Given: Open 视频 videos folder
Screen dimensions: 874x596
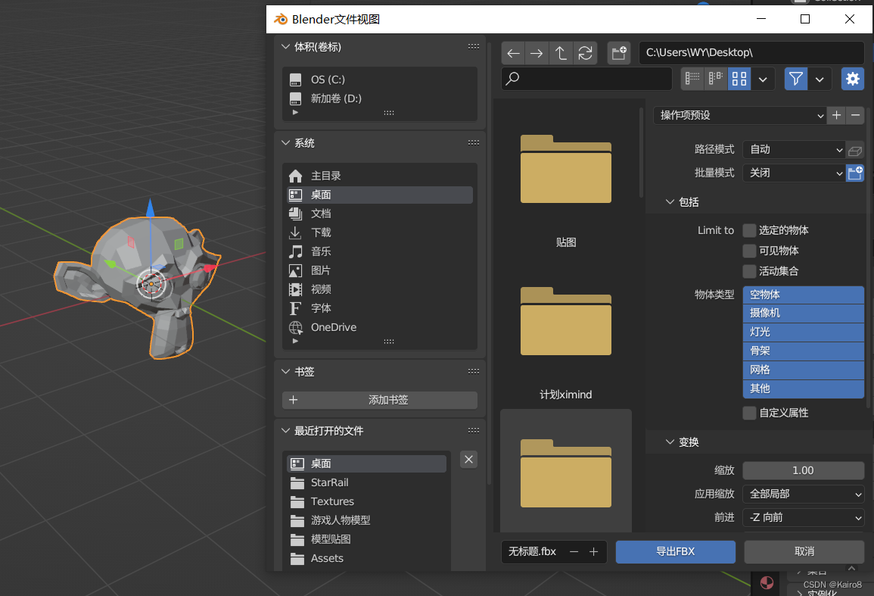Looking at the screenshot, I should [x=380, y=289].
